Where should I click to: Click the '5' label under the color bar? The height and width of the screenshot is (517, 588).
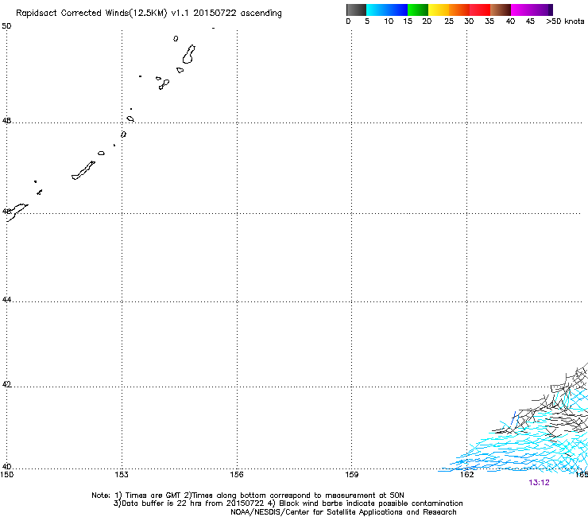(367, 21)
